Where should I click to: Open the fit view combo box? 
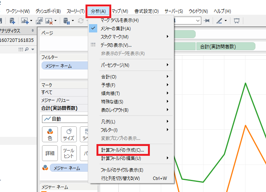[188, 21]
